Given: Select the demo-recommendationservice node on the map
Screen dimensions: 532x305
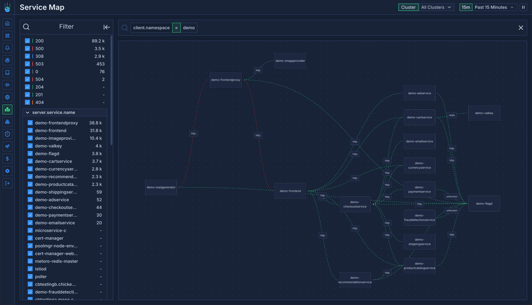Looking at the screenshot, I should click(355, 280).
